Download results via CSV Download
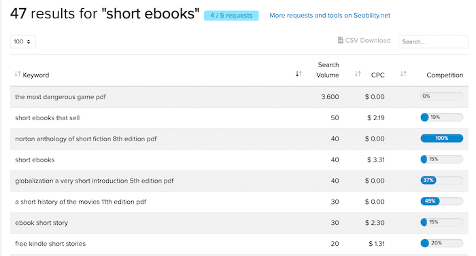The height and width of the screenshot is (256, 476). coord(364,40)
